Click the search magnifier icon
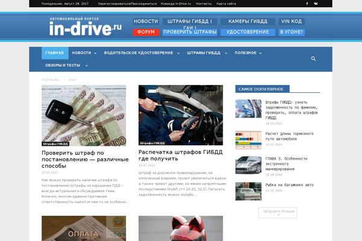The image size is (362, 241). pyautogui.click(x=313, y=58)
